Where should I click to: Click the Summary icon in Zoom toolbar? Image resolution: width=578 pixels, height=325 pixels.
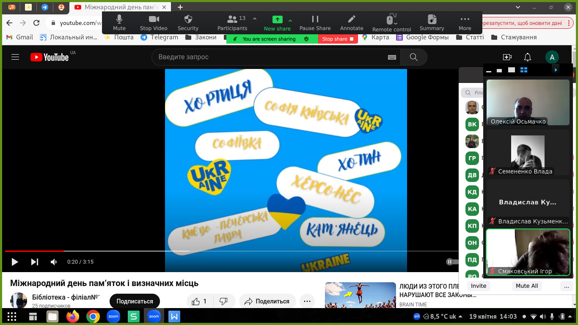pyautogui.click(x=432, y=19)
